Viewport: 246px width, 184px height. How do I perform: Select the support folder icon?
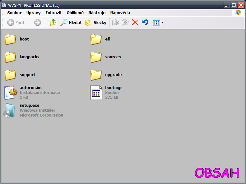[10, 75]
